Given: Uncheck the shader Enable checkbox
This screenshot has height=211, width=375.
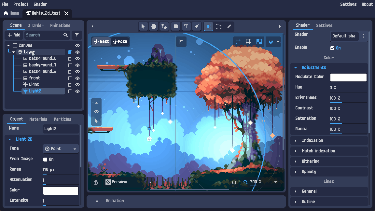Looking at the screenshot, I should (x=332, y=48).
